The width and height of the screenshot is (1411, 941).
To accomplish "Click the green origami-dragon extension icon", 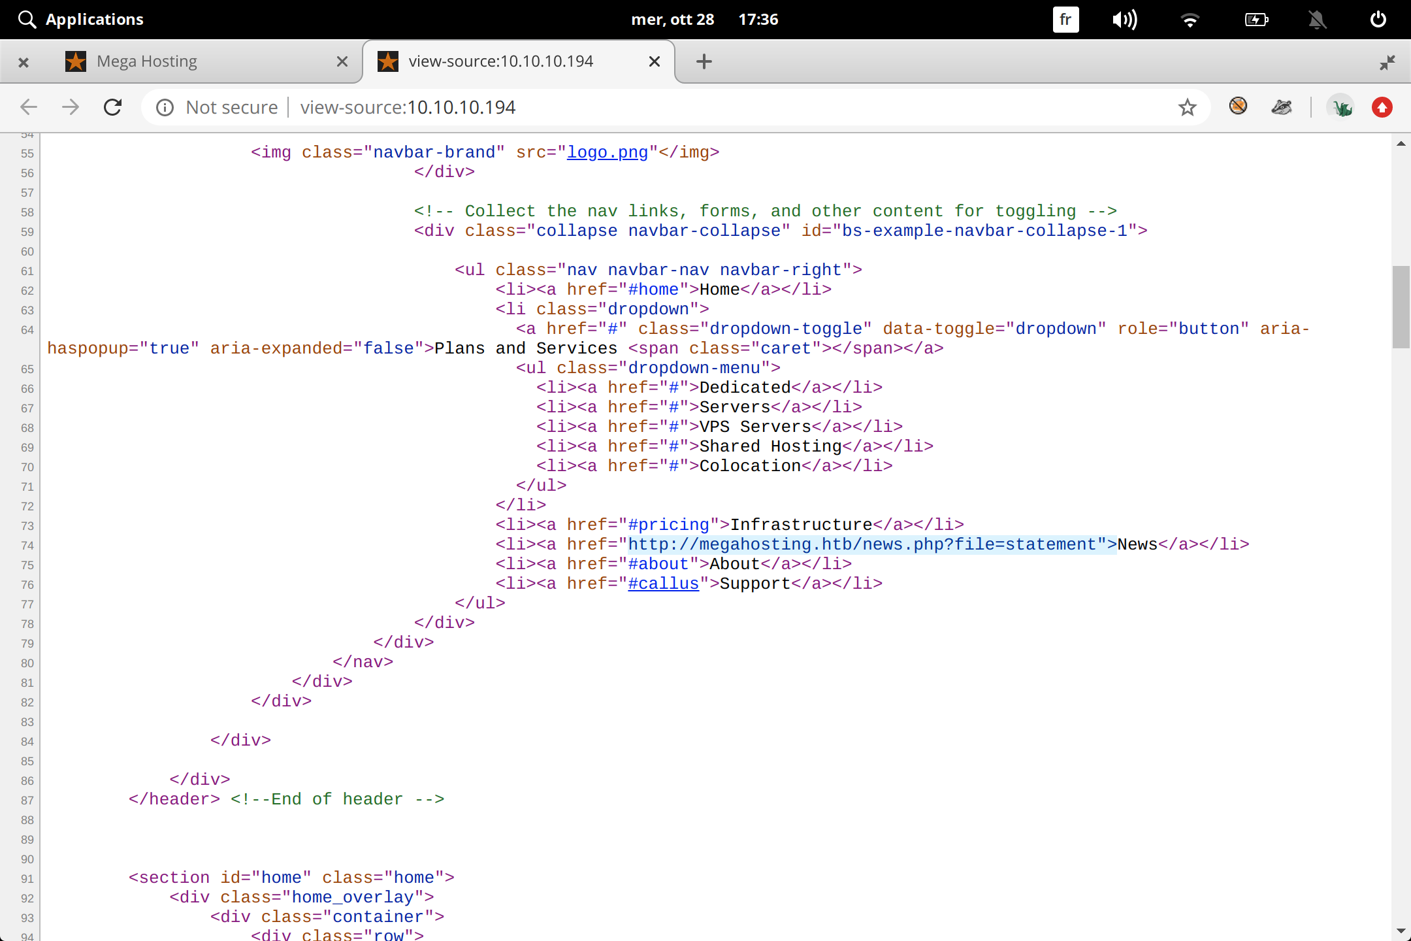I will tap(1342, 107).
